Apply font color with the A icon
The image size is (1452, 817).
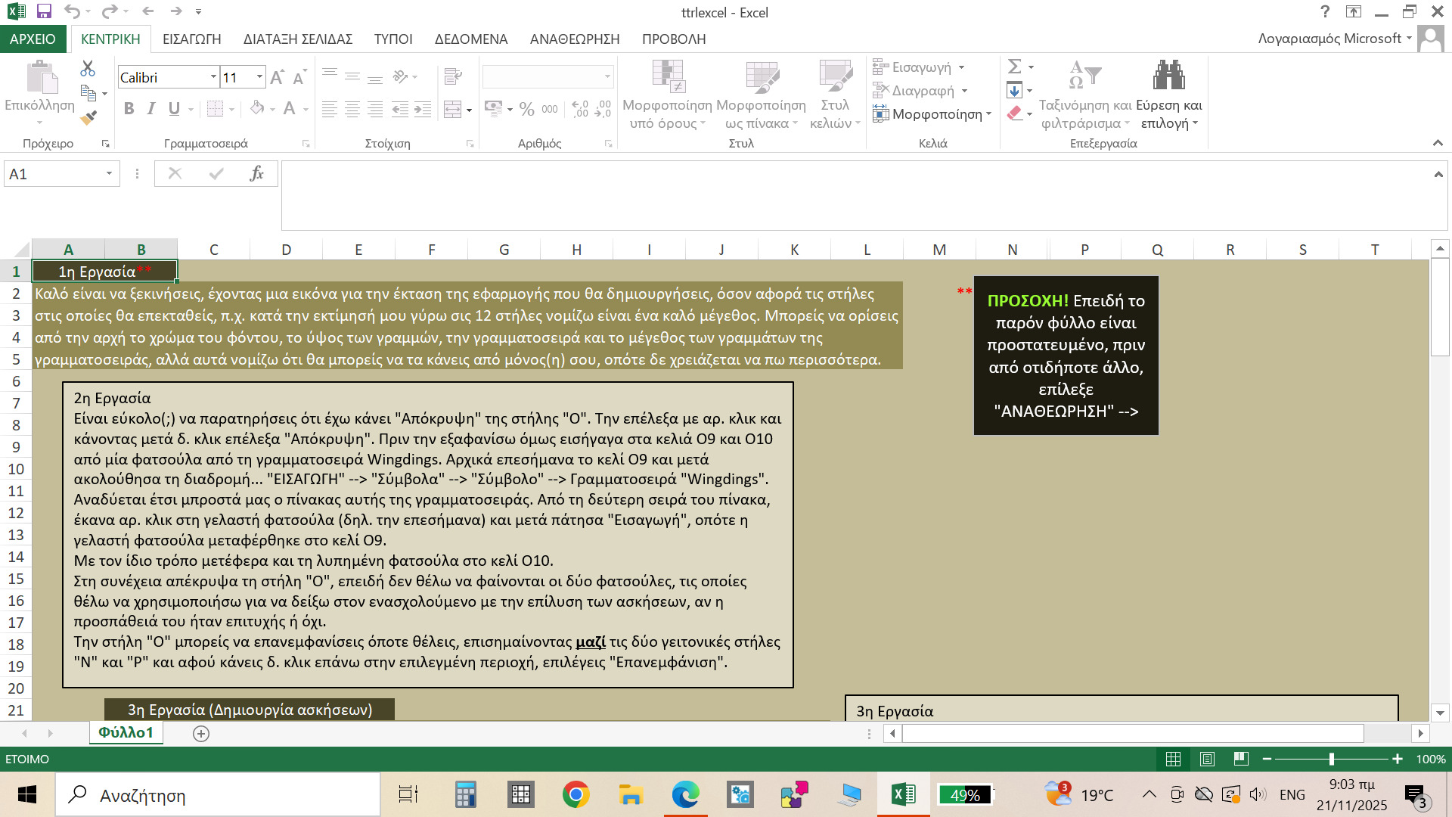(x=289, y=108)
